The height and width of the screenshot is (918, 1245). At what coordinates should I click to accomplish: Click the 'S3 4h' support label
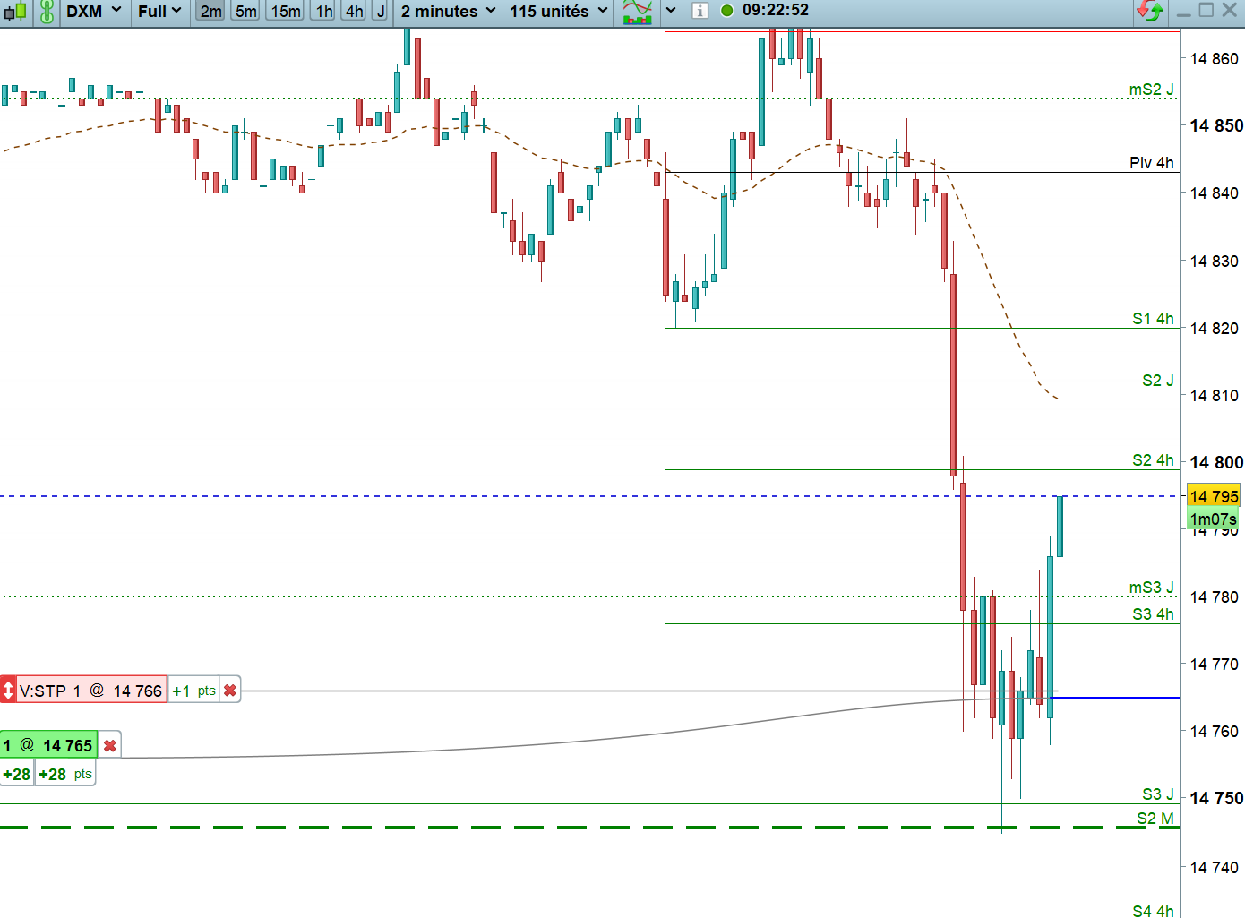click(x=1154, y=614)
